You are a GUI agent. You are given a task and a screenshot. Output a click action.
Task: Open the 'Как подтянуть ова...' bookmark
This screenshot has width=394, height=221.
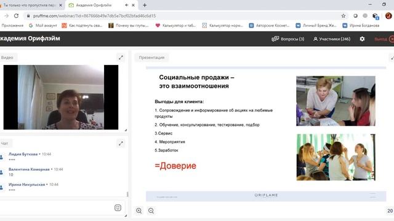[82, 26]
